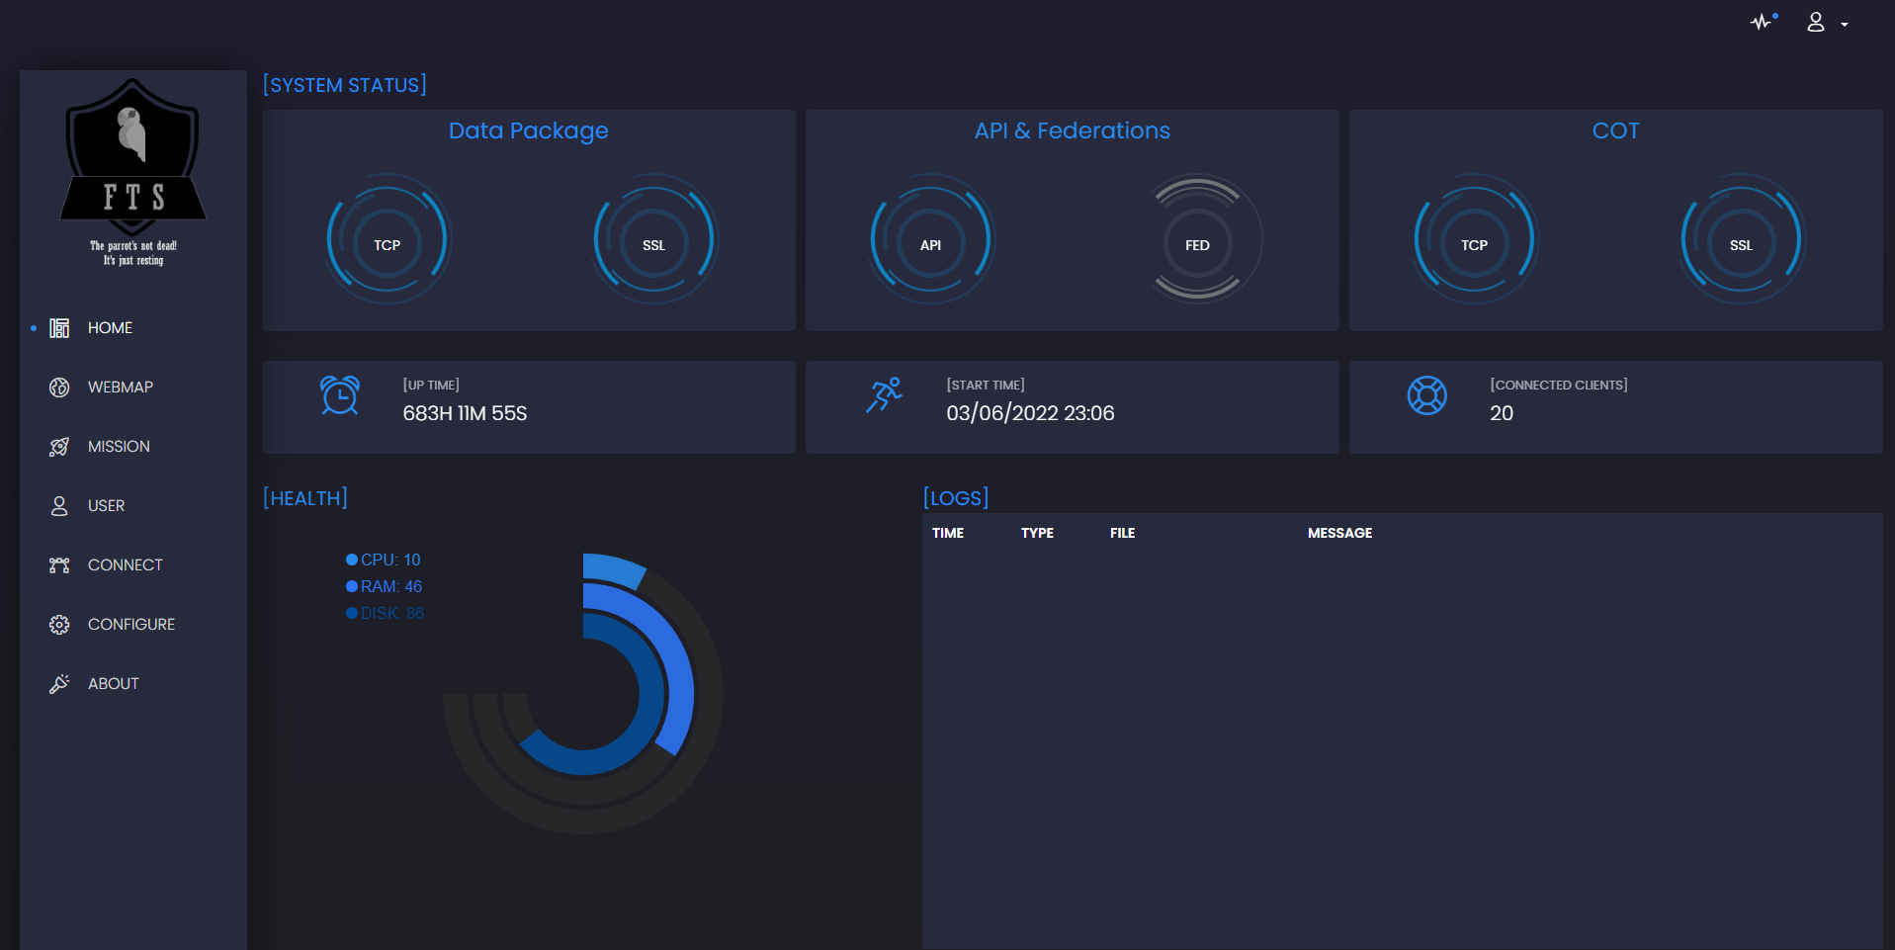Click the WEBMAP globe icon
Screen dimensions: 1895x950
(x=59, y=388)
